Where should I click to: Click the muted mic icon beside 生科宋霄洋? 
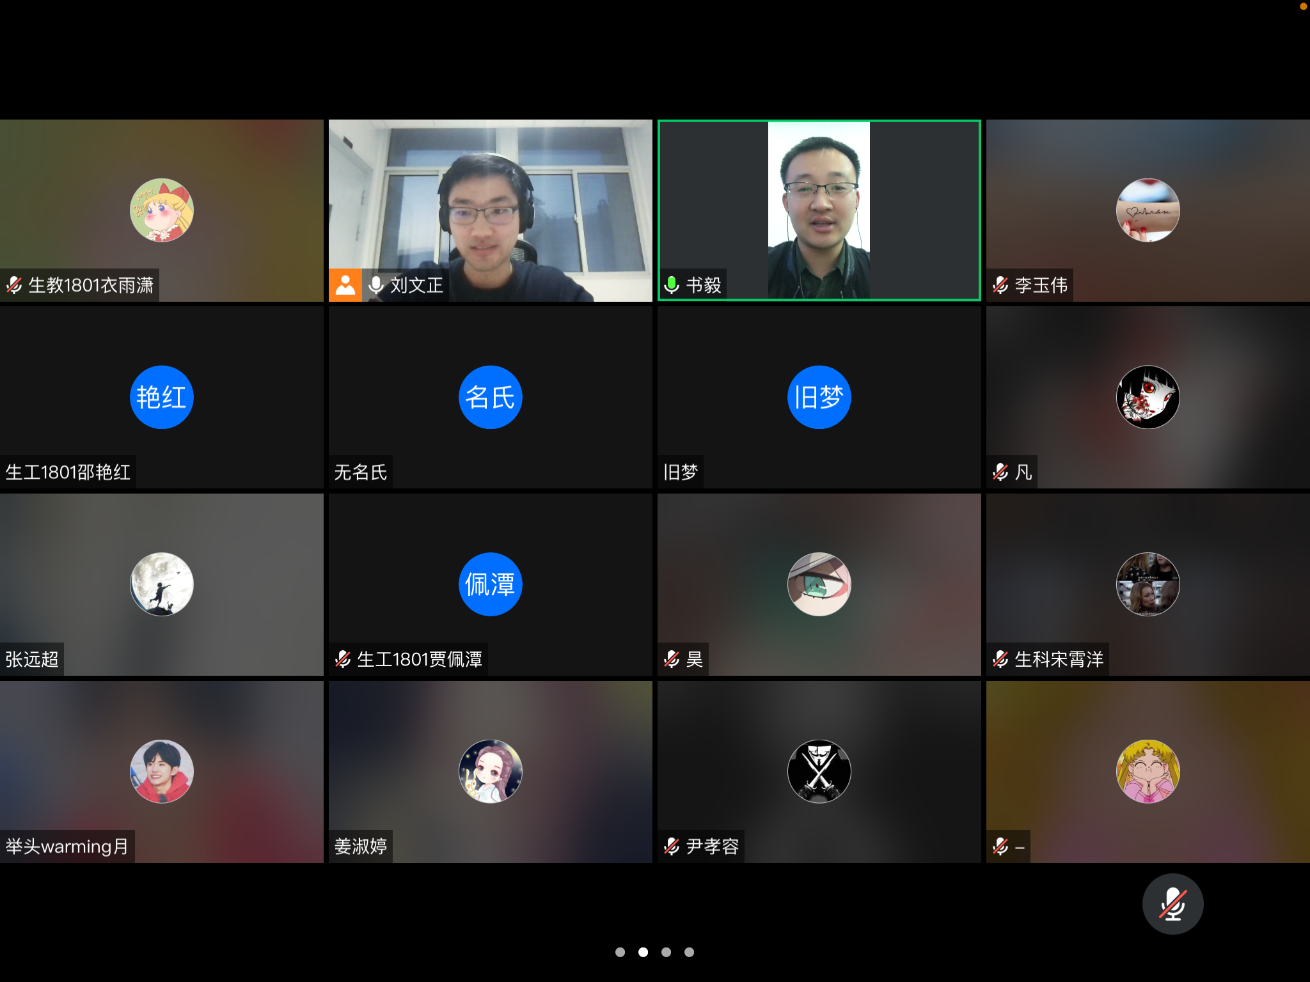click(1000, 659)
